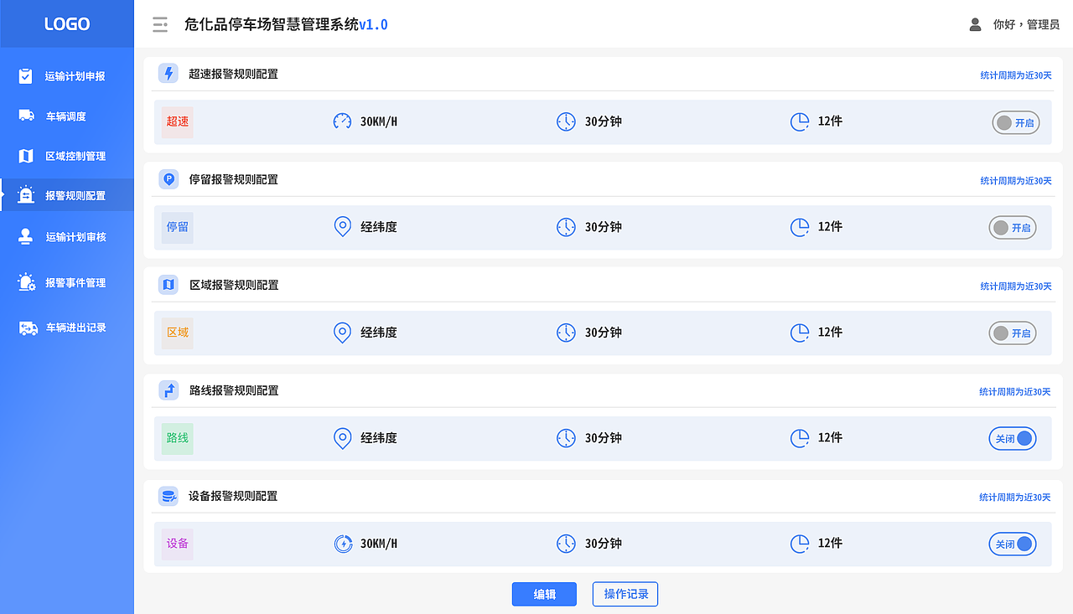Click 统计周期为近30天 in 停留 section
Image resolution: width=1073 pixels, height=614 pixels.
(x=1016, y=181)
